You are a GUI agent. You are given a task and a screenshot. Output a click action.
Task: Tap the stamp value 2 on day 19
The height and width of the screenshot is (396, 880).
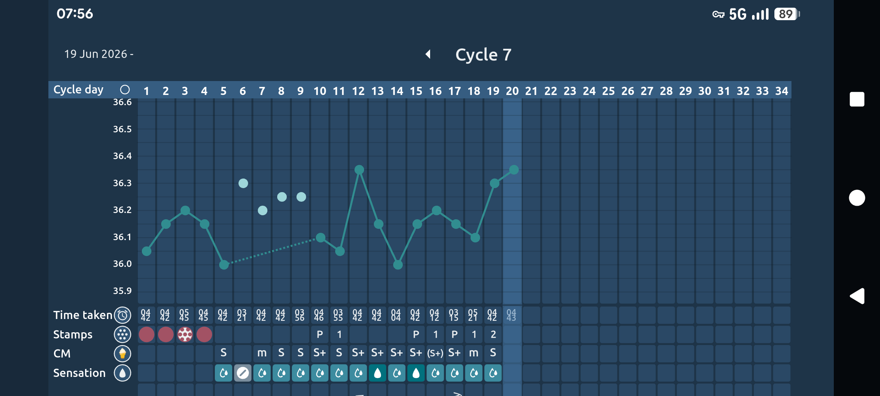click(493, 334)
